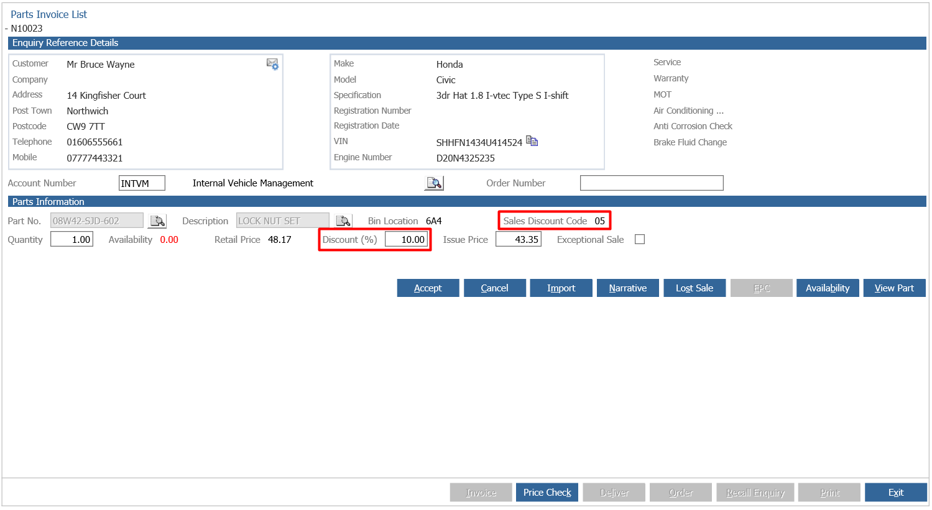Click the Recall Enquiry button
Viewport: 932px width, 510px height.
point(755,492)
